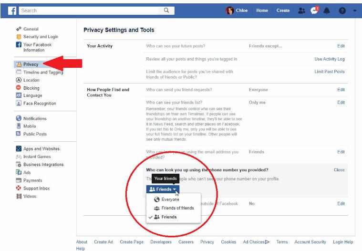Click the Business Integrations icon
Viewport: 362px width, 251px height.
pyautogui.click(x=19, y=165)
